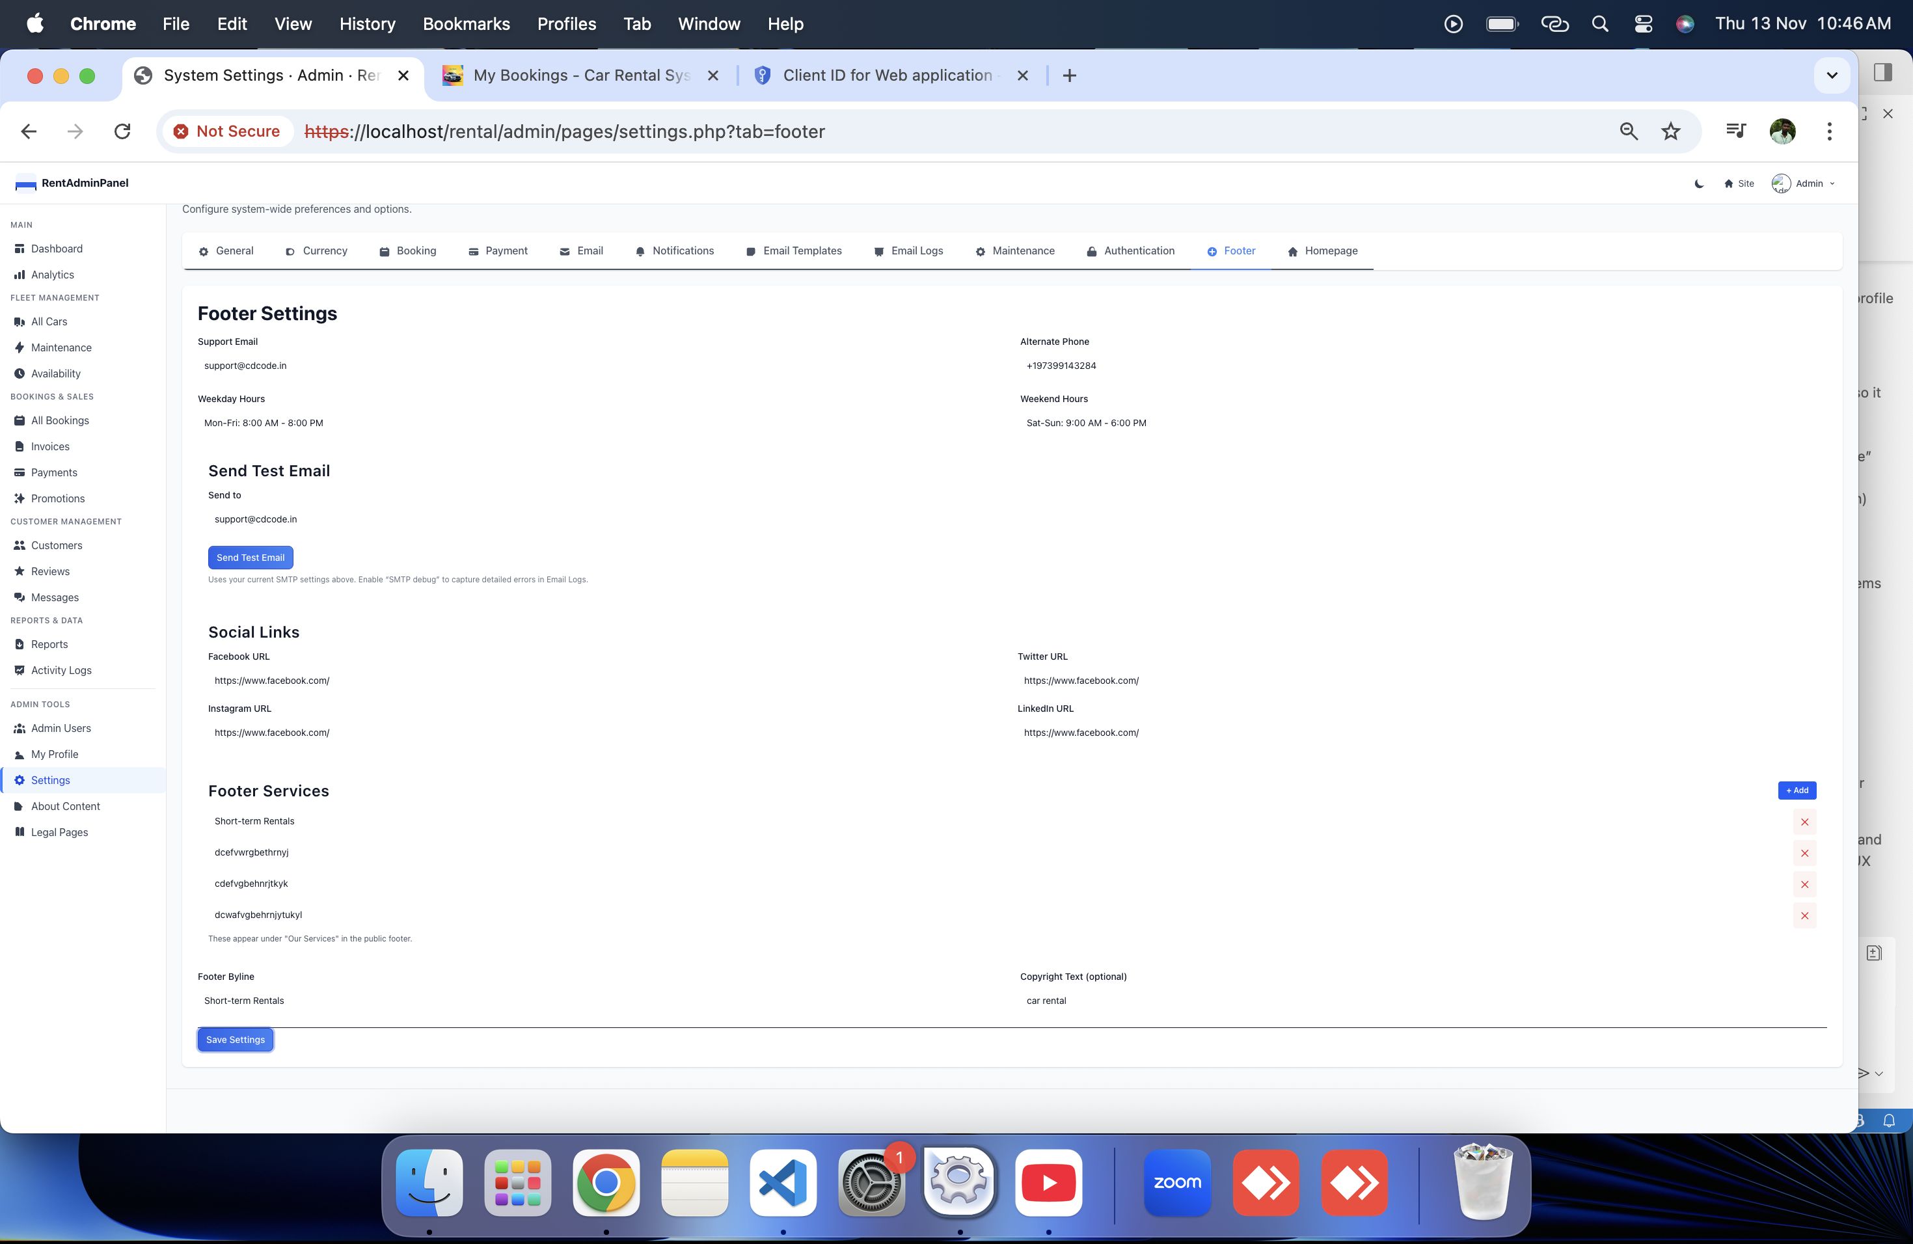Add a new footer service
This screenshot has height=1244, width=1913.
[1797, 790]
